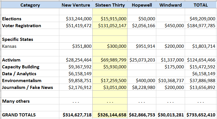This screenshot has height=119, width=217.
Task: Click the Many others row label
Action: tap(16, 101)
